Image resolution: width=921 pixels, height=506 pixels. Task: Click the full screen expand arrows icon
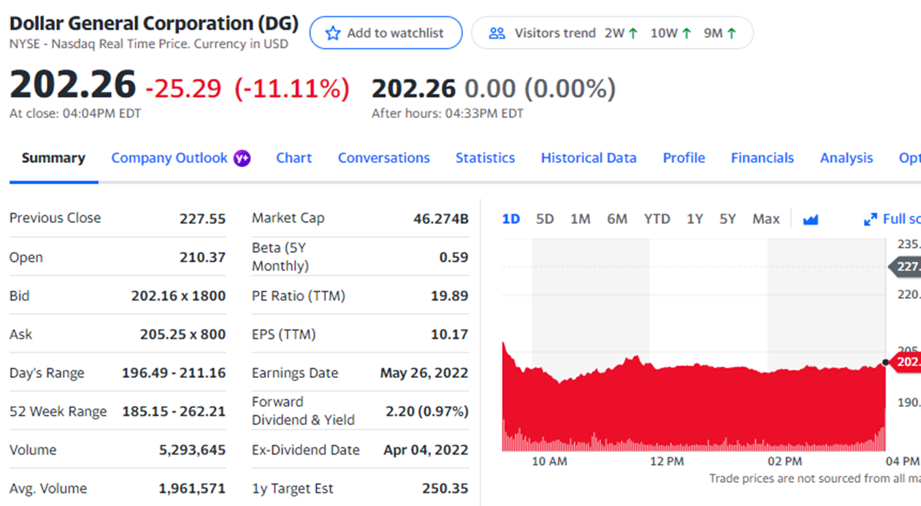tap(870, 219)
